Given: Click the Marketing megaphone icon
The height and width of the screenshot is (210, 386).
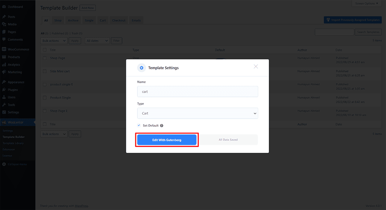Looking at the screenshot, I should [x=4, y=72].
